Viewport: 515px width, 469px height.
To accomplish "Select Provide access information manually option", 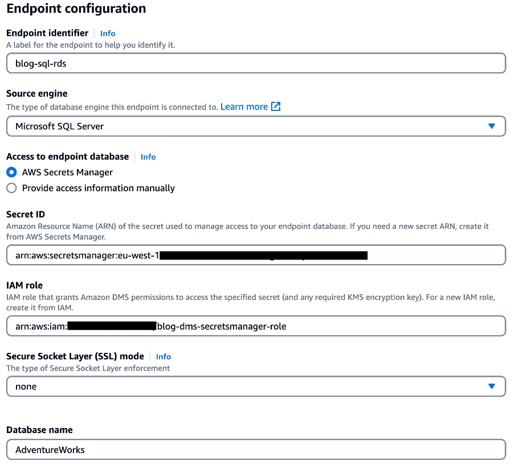I will point(11,188).
